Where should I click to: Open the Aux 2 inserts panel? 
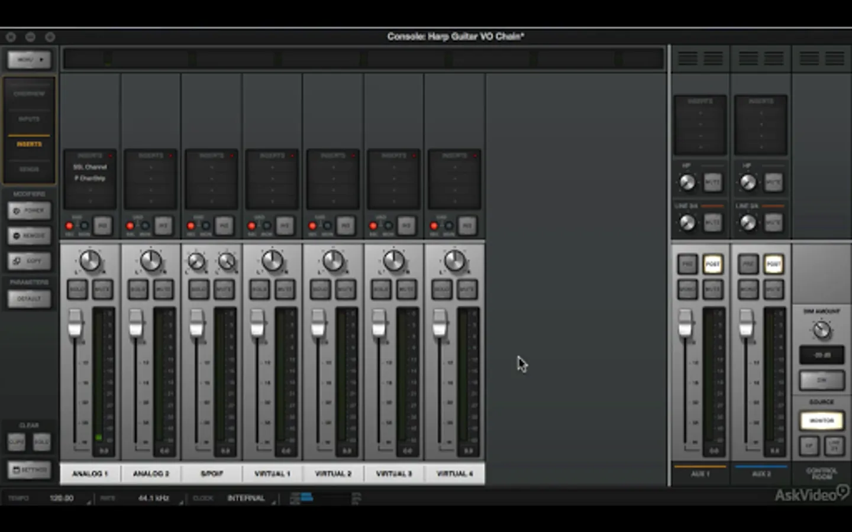click(761, 125)
